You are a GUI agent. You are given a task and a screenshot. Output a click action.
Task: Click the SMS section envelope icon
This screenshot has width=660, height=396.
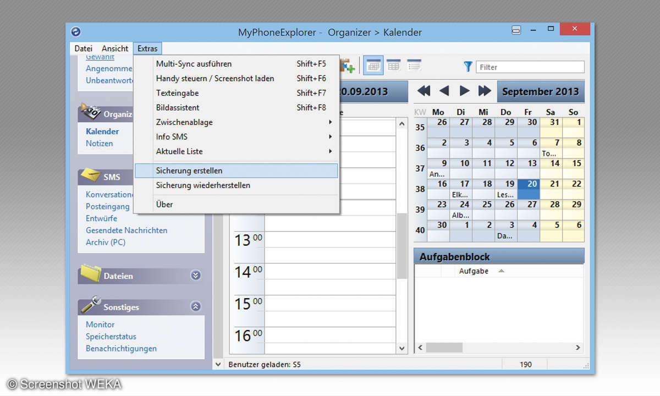(90, 175)
